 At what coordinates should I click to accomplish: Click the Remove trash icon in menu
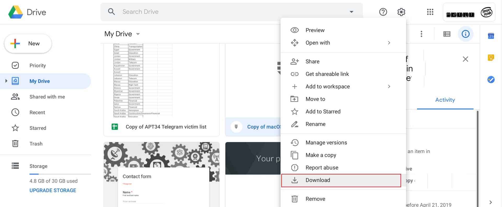[x=295, y=199]
